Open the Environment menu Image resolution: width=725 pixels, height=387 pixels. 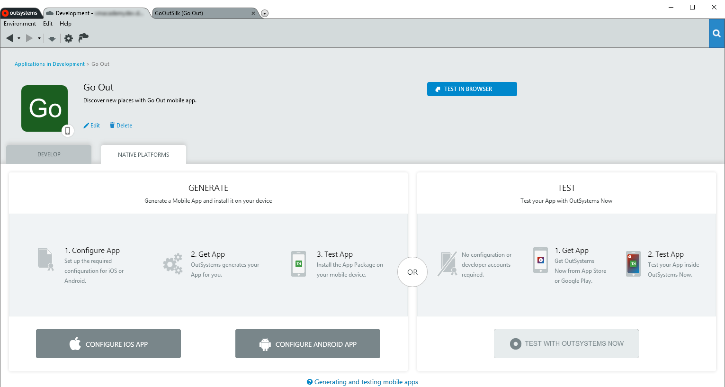[19, 23]
